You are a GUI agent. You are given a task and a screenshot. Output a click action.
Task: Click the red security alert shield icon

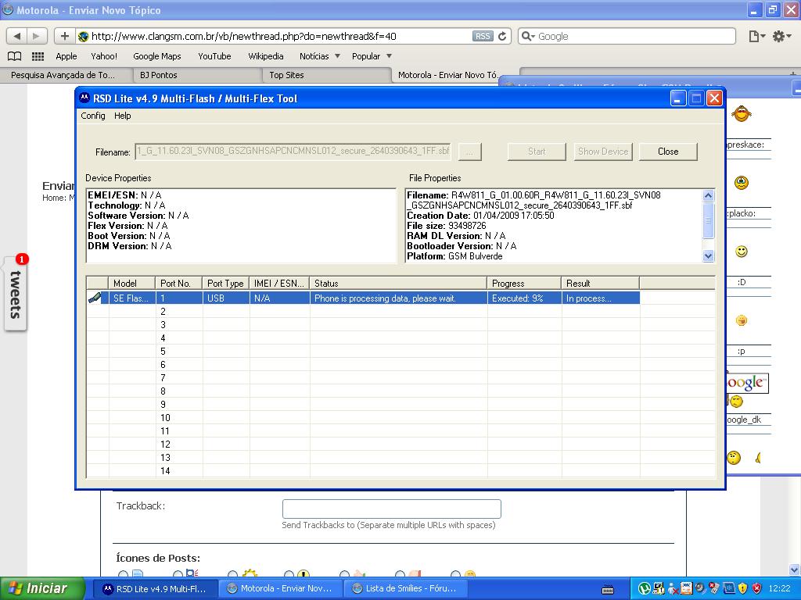click(x=757, y=588)
